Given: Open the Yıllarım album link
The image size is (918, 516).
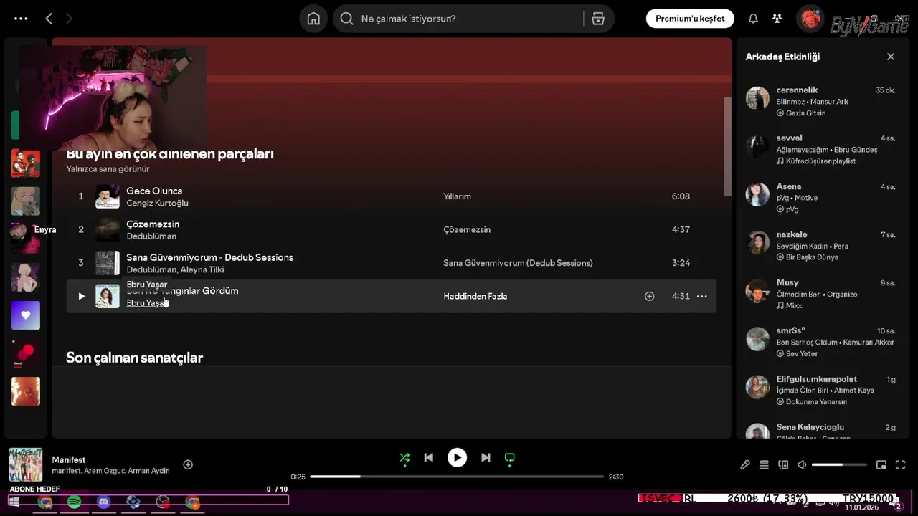Looking at the screenshot, I should tap(457, 196).
